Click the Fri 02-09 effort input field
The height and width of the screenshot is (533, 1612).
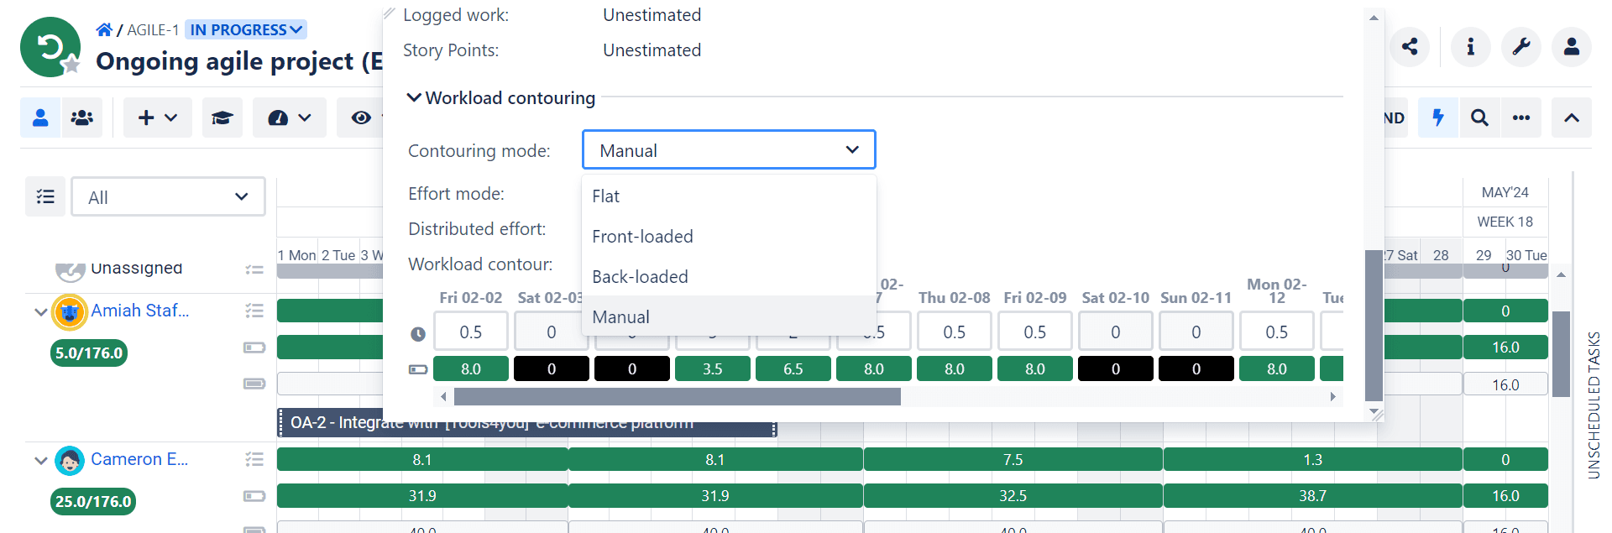coord(1035,332)
